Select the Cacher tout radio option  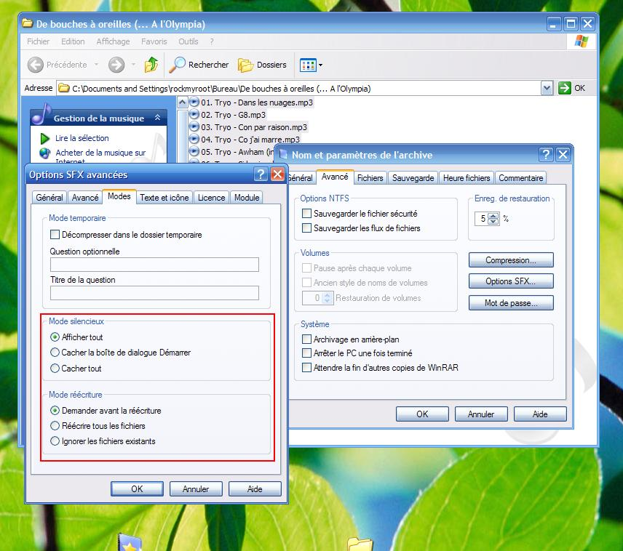point(55,369)
